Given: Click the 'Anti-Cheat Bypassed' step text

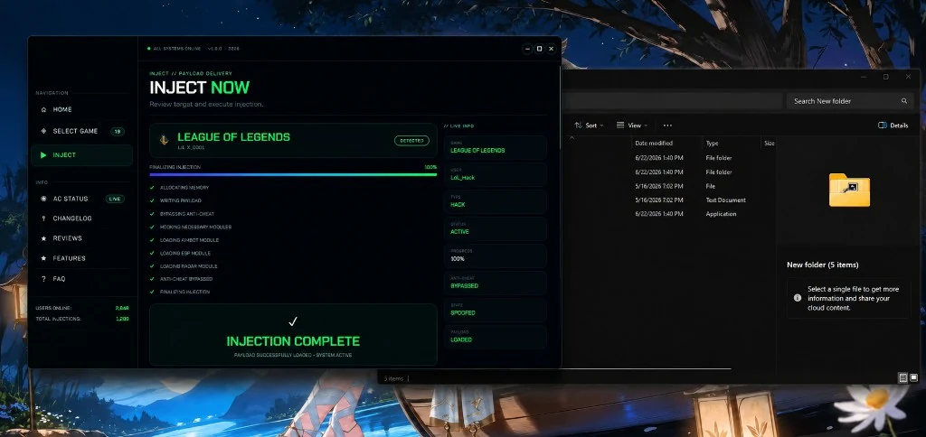Looking at the screenshot, I should pyautogui.click(x=186, y=279).
